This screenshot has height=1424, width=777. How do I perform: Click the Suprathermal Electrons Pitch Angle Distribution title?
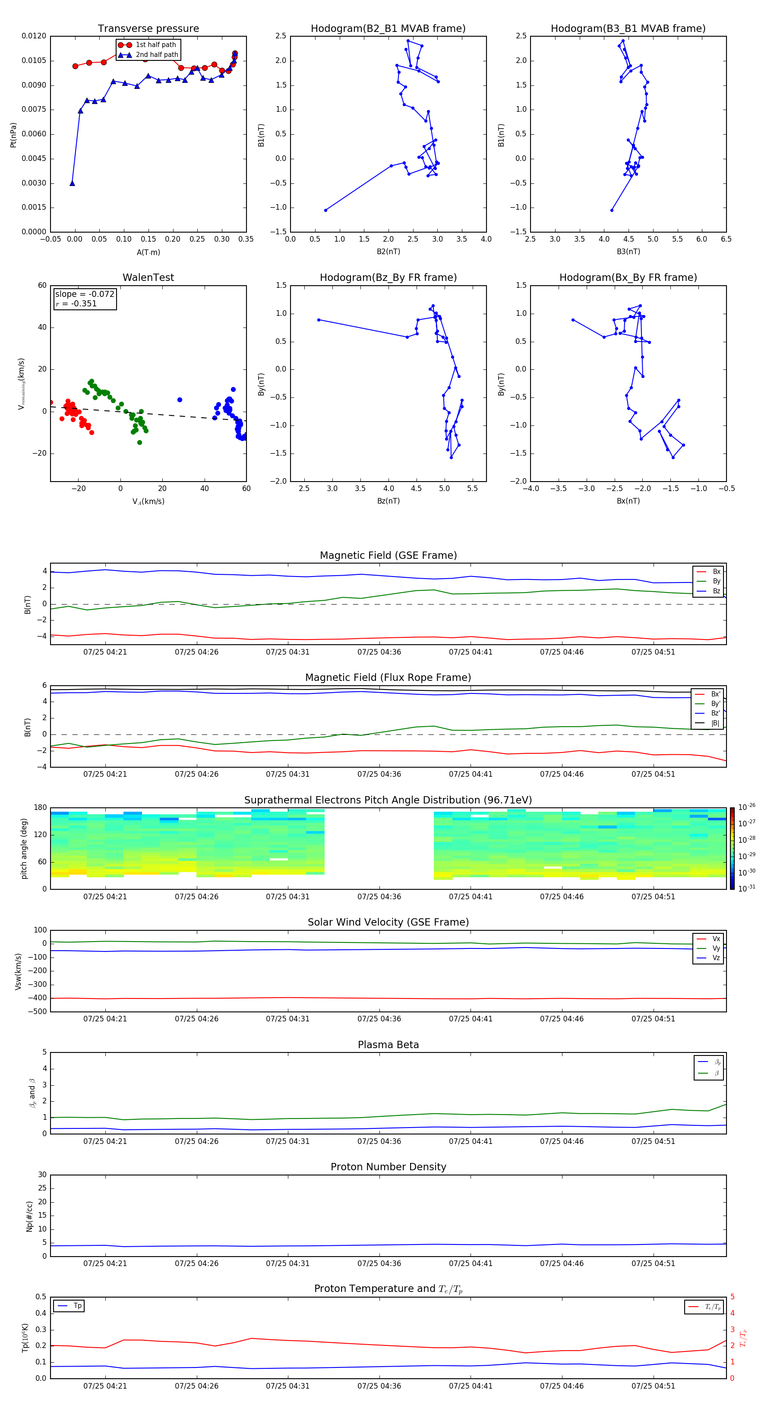coord(388,800)
